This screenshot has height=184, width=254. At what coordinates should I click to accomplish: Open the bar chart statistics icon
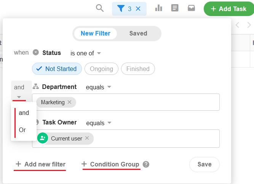coord(159,8)
